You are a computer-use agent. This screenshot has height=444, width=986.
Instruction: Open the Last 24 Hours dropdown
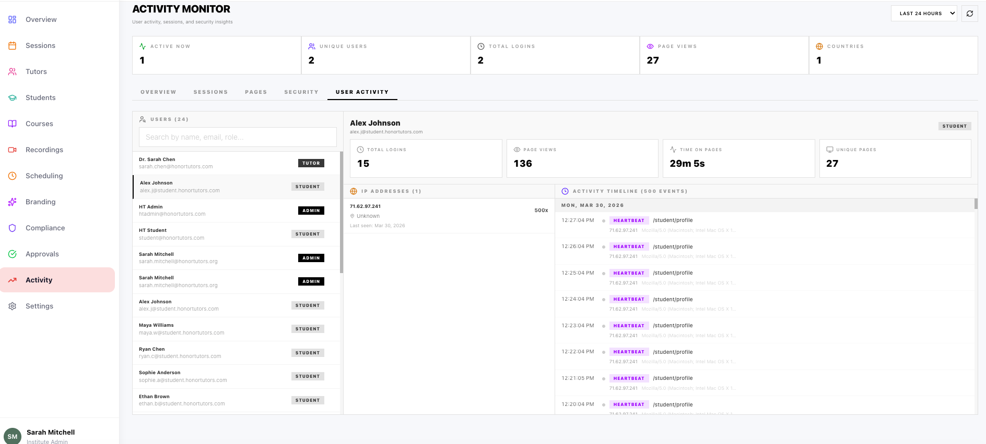923,14
